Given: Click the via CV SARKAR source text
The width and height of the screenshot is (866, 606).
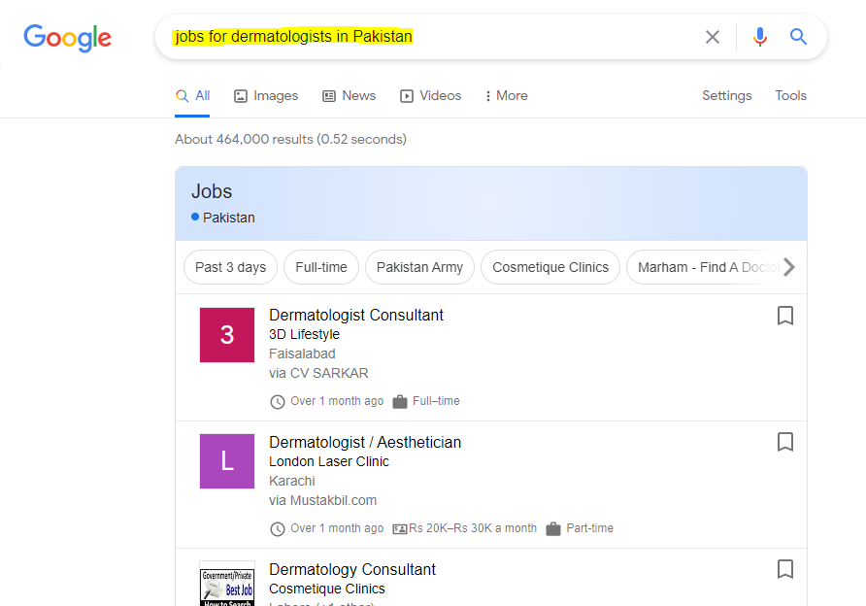Looking at the screenshot, I should click(318, 374).
